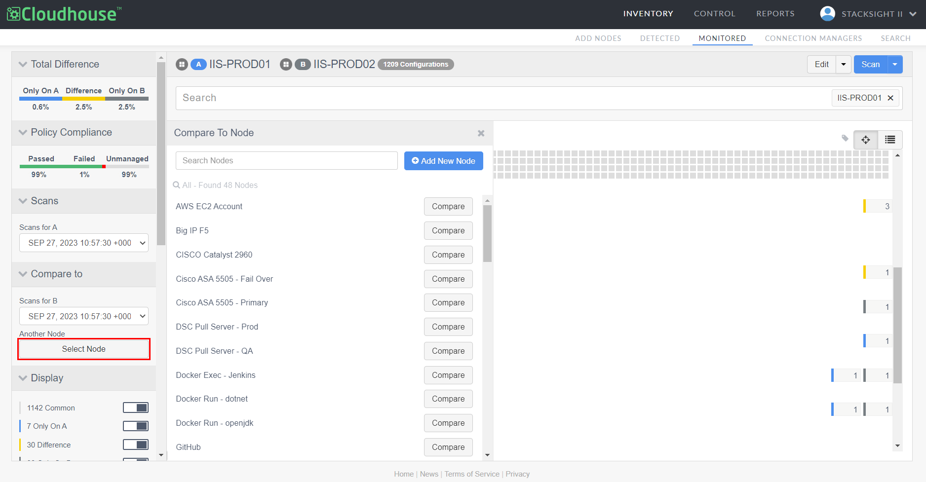Click the search magnifier icon near All
The height and width of the screenshot is (482, 926).
point(176,185)
